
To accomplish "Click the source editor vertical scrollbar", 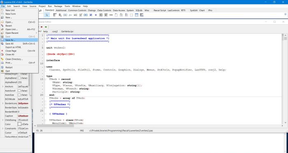I will coord(285,79).
